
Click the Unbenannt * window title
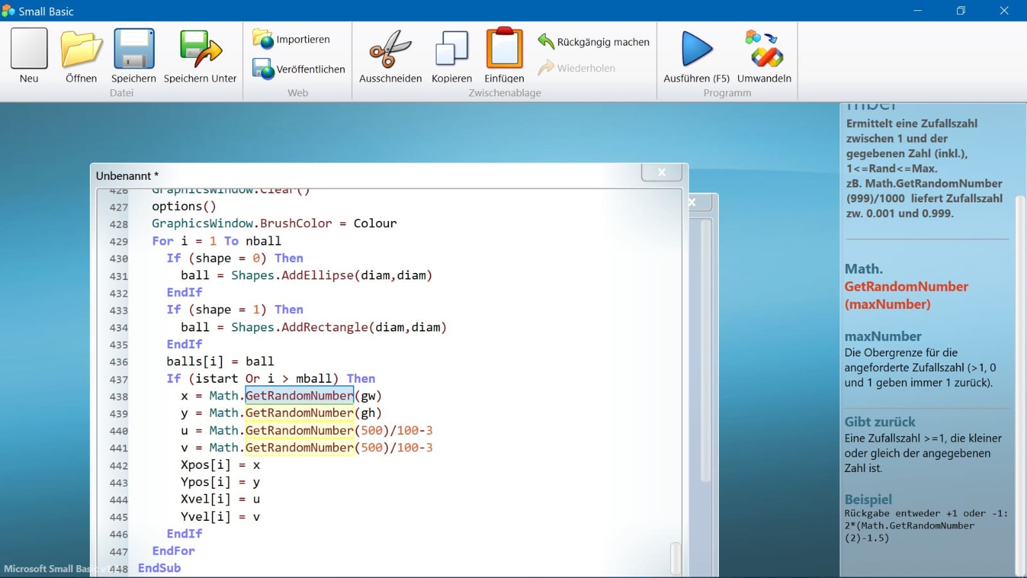127,175
